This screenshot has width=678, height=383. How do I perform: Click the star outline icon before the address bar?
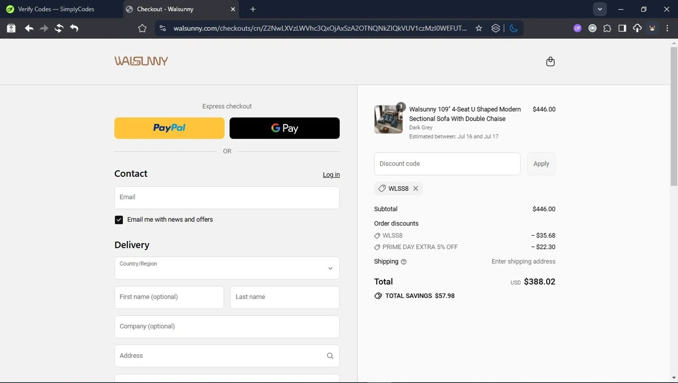pos(142,28)
